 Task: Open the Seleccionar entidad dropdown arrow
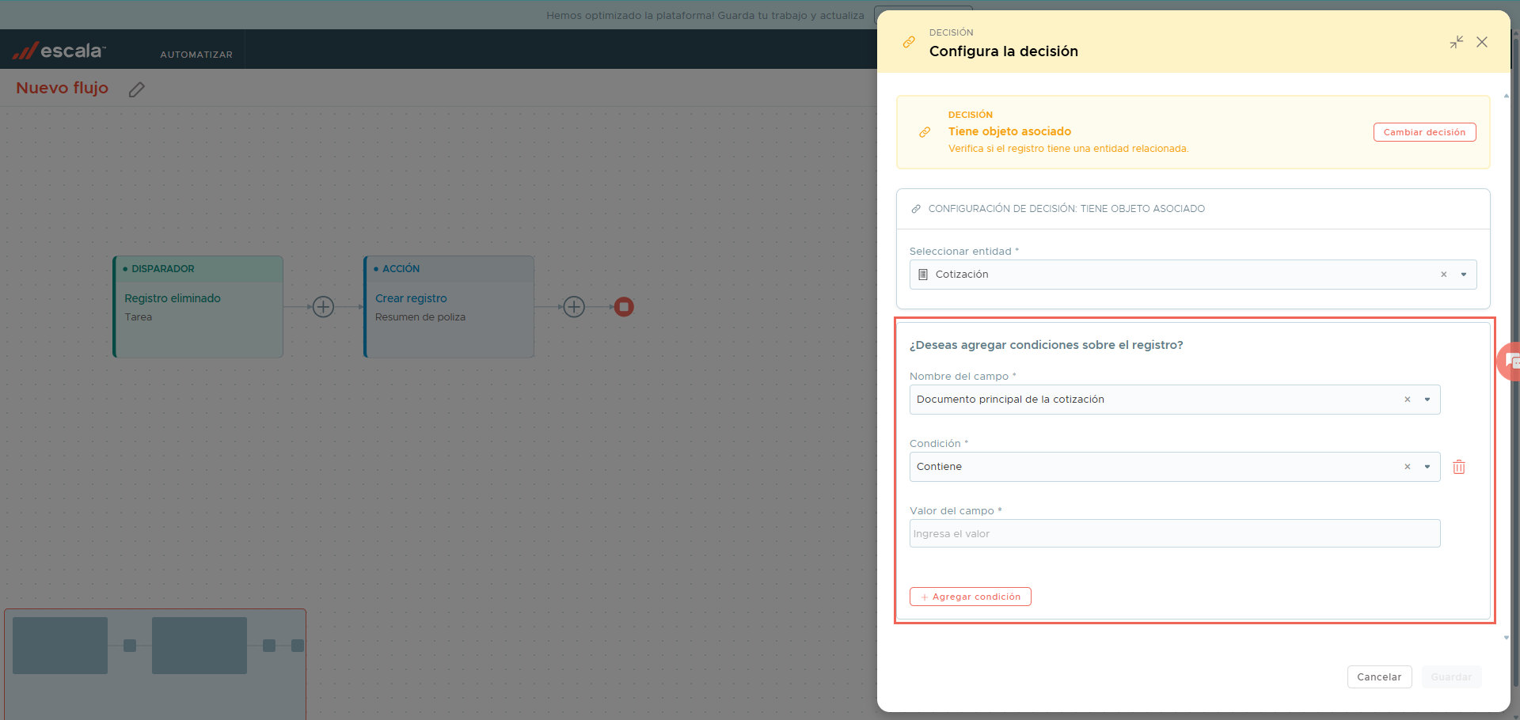point(1464,275)
